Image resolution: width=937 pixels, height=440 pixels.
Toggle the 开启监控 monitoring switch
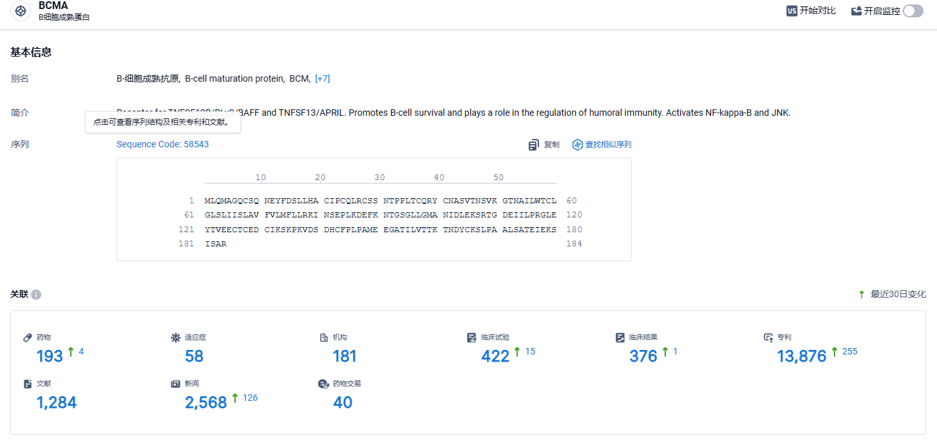(x=913, y=11)
